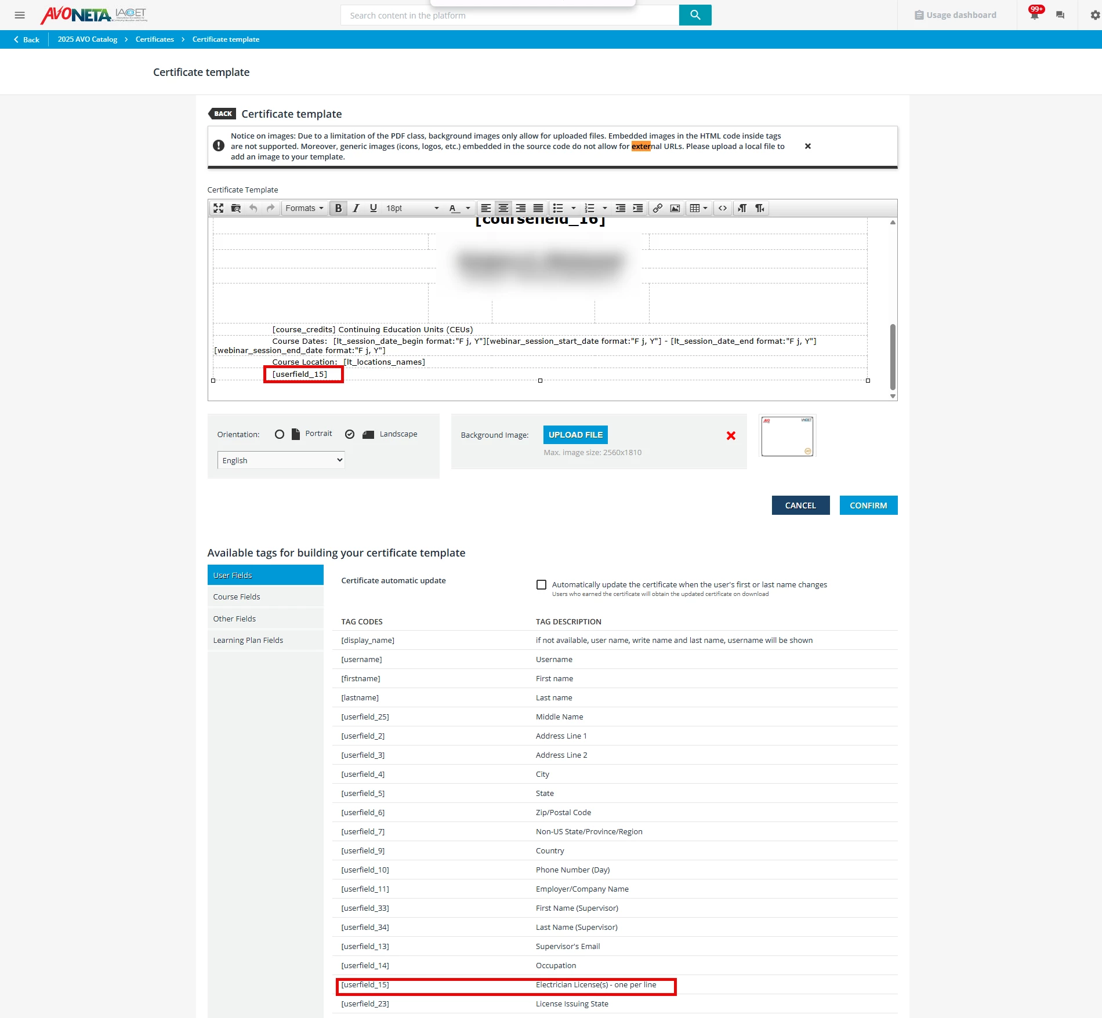Insert a bullet list
This screenshot has height=1018, width=1102.
pos(558,208)
